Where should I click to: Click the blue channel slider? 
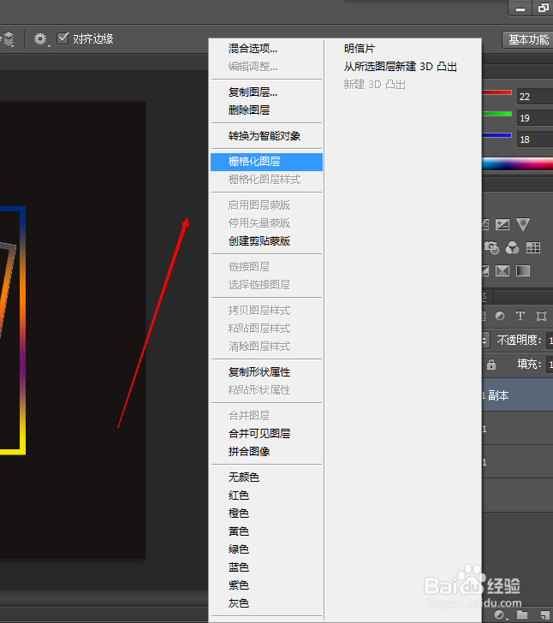click(x=497, y=135)
